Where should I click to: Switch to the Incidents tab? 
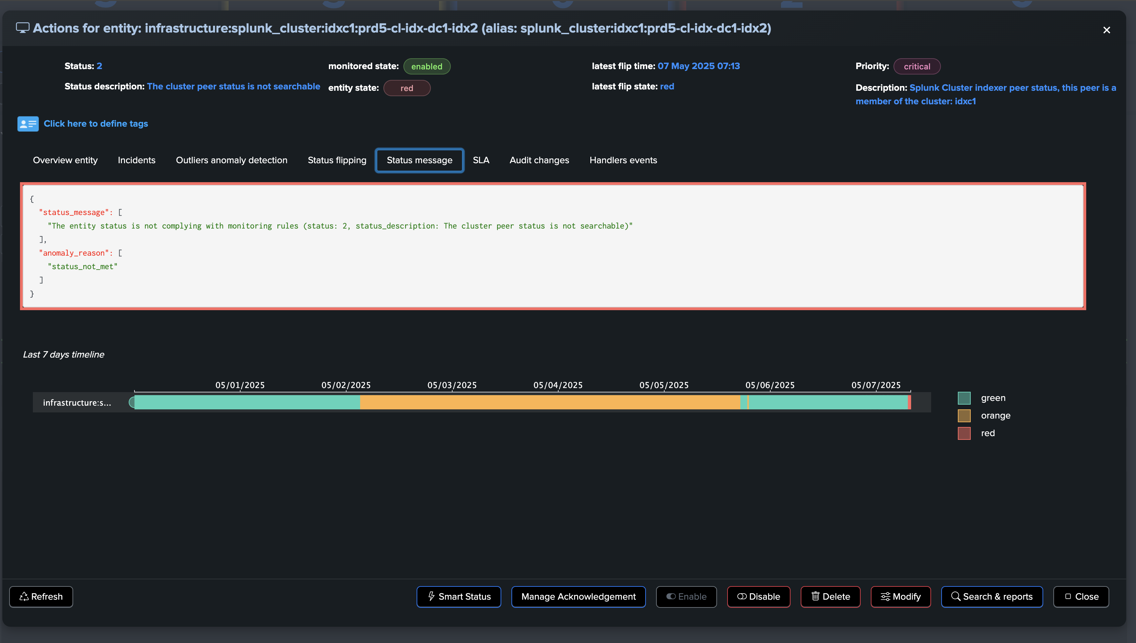coord(136,160)
